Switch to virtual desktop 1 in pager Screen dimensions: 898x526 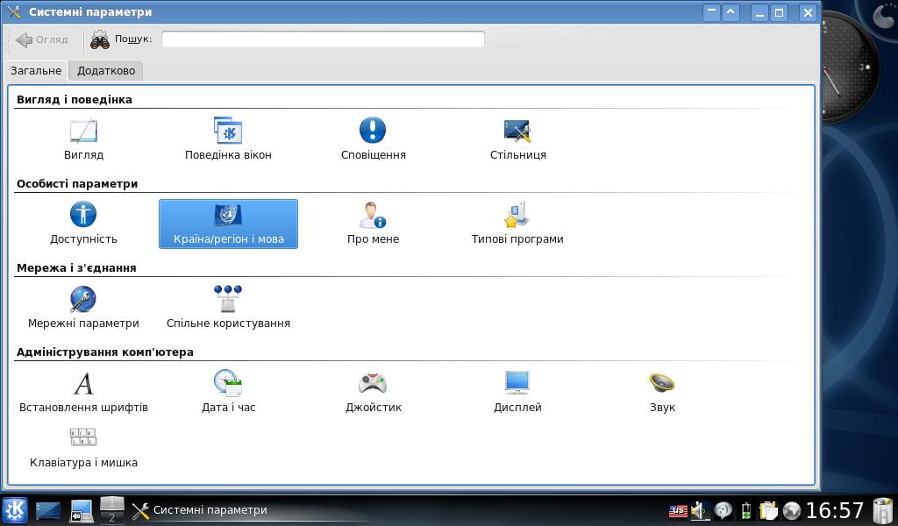(112, 503)
